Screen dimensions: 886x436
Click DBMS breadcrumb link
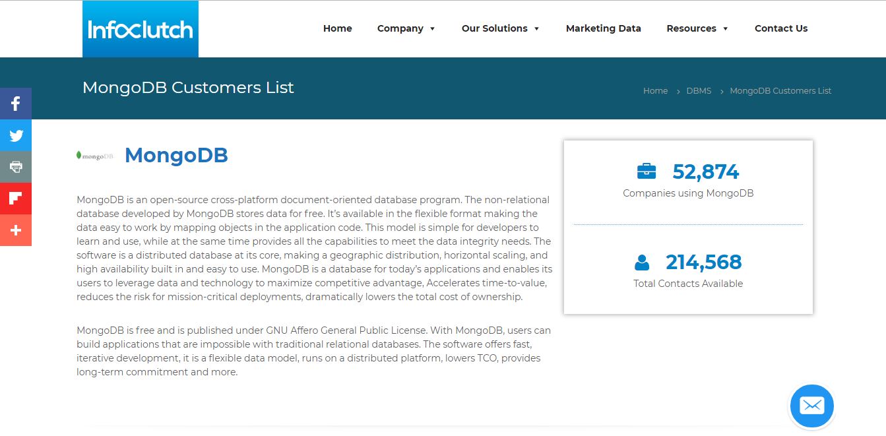point(699,91)
